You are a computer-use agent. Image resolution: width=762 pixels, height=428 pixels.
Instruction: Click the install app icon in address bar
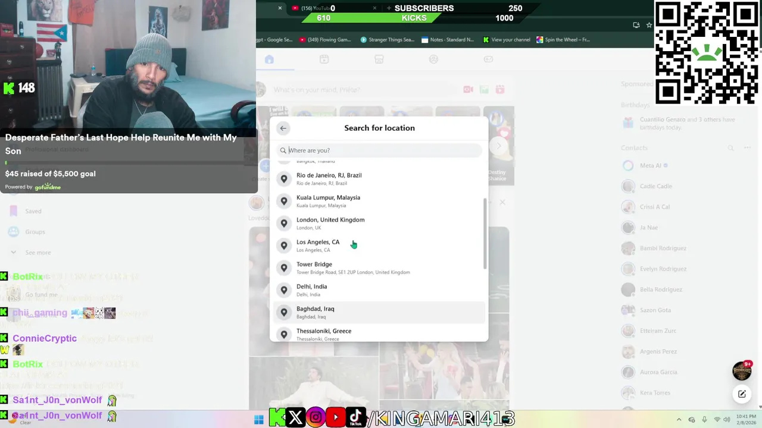636,25
